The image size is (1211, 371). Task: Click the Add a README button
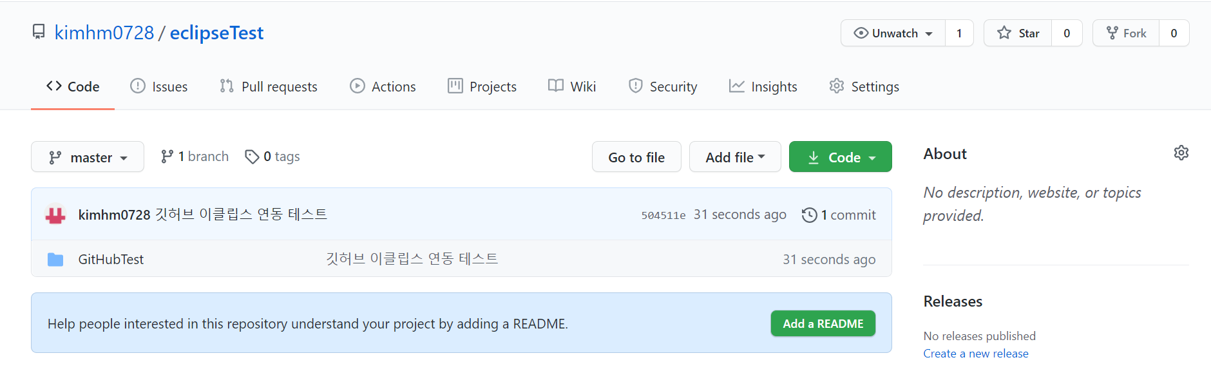[x=823, y=323]
